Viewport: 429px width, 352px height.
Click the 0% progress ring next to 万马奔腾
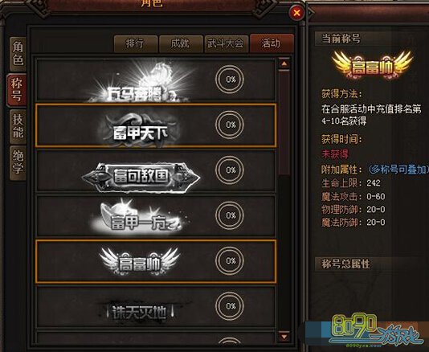coord(230,80)
